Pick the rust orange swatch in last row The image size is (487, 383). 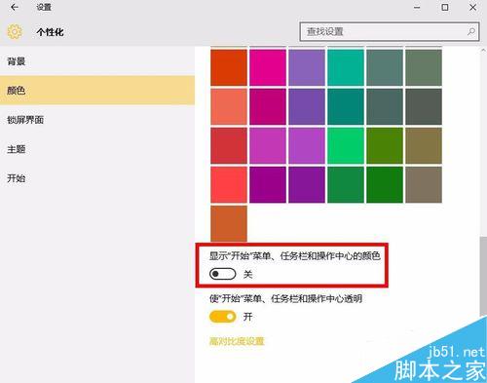point(229,223)
